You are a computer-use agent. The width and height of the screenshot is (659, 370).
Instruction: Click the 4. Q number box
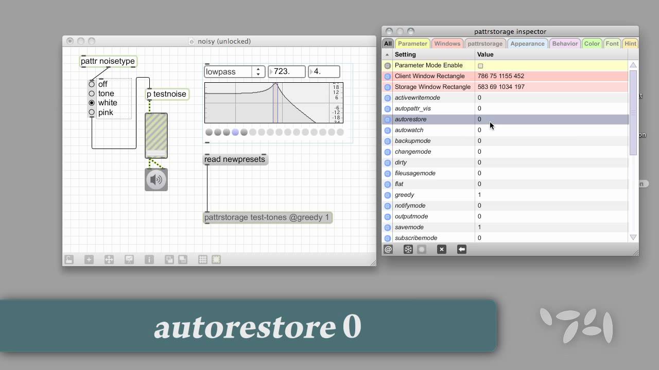point(324,72)
